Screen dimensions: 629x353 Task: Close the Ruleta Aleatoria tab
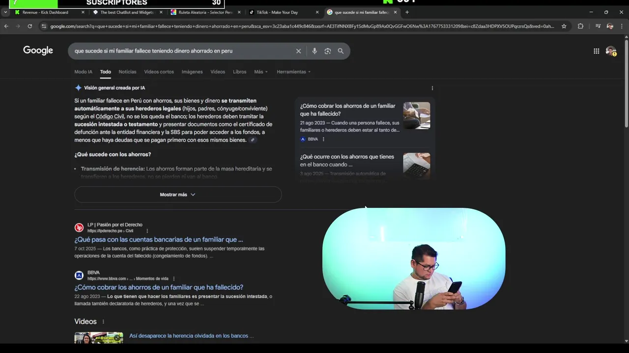point(239,12)
